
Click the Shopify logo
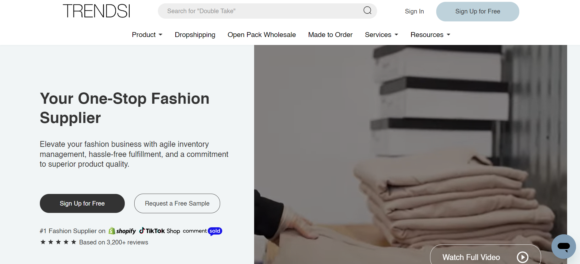click(122, 231)
